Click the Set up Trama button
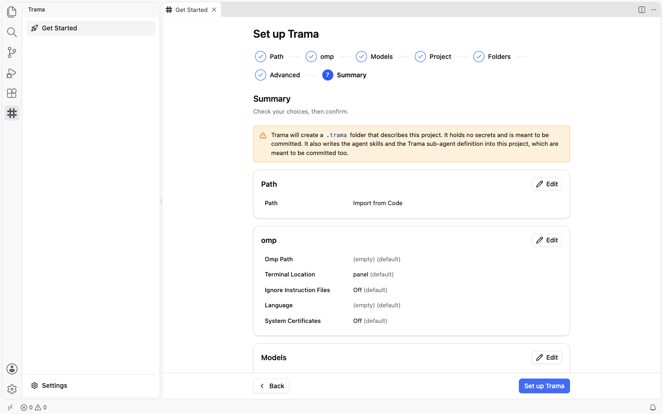The image size is (663, 414). [544, 386]
